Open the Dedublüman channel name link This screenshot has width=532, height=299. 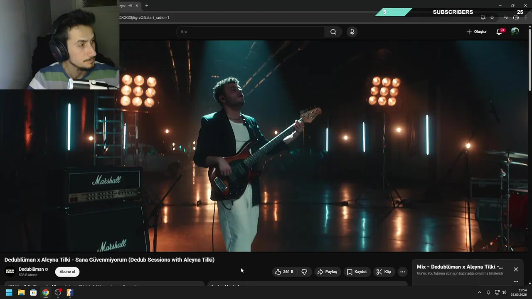31,269
